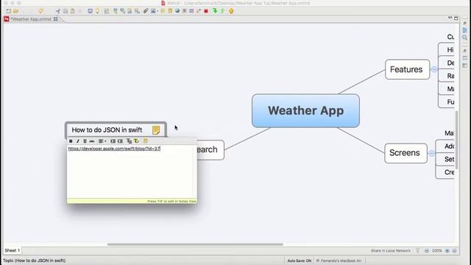Image resolution: width=471 pixels, height=265 pixels.
Task: Click the developer.apple.com link in notes
Action: coord(114,149)
